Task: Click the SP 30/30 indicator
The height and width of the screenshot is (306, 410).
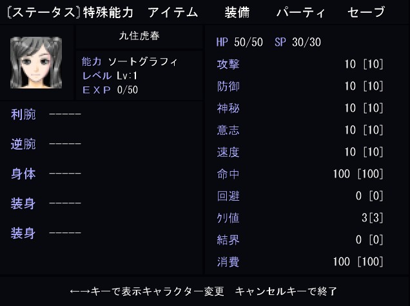Action: point(298,42)
